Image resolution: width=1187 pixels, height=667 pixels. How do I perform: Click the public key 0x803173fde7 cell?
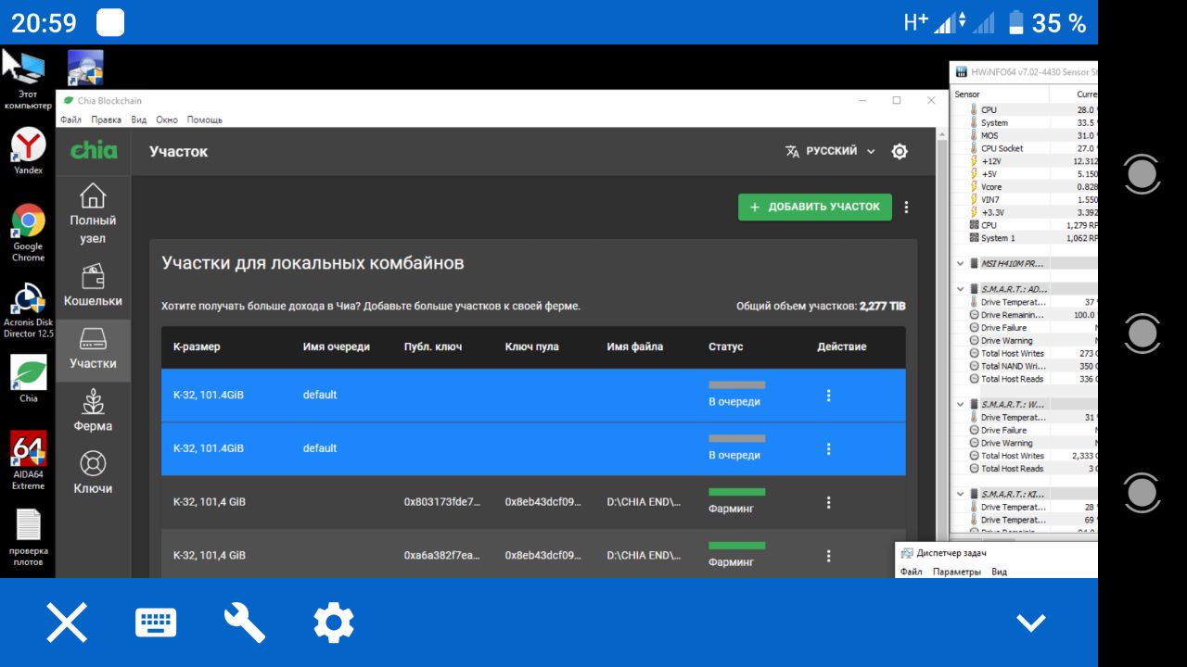pyautogui.click(x=442, y=502)
